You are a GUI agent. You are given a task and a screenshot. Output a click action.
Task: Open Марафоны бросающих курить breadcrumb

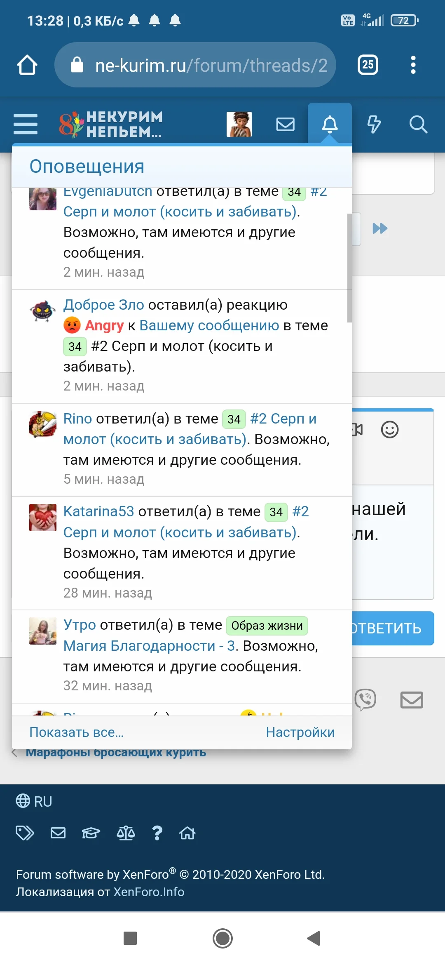click(x=116, y=753)
